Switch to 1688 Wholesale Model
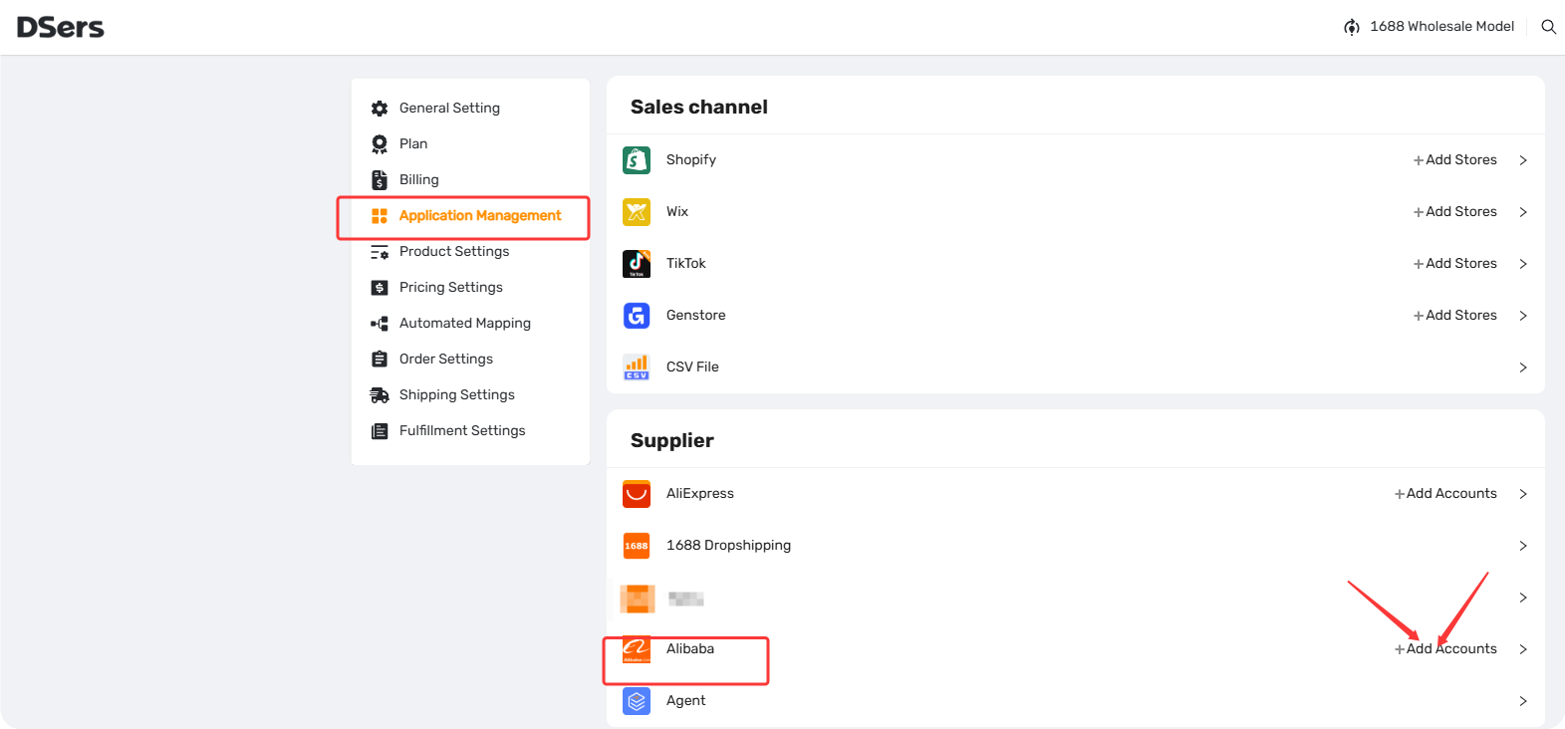Image resolution: width=1565 pixels, height=729 pixels. click(1441, 27)
